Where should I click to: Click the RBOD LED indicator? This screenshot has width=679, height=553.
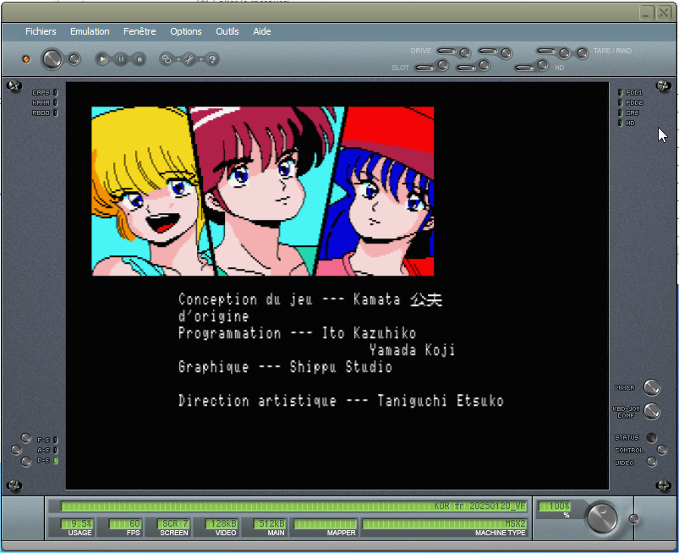[x=56, y=112]
